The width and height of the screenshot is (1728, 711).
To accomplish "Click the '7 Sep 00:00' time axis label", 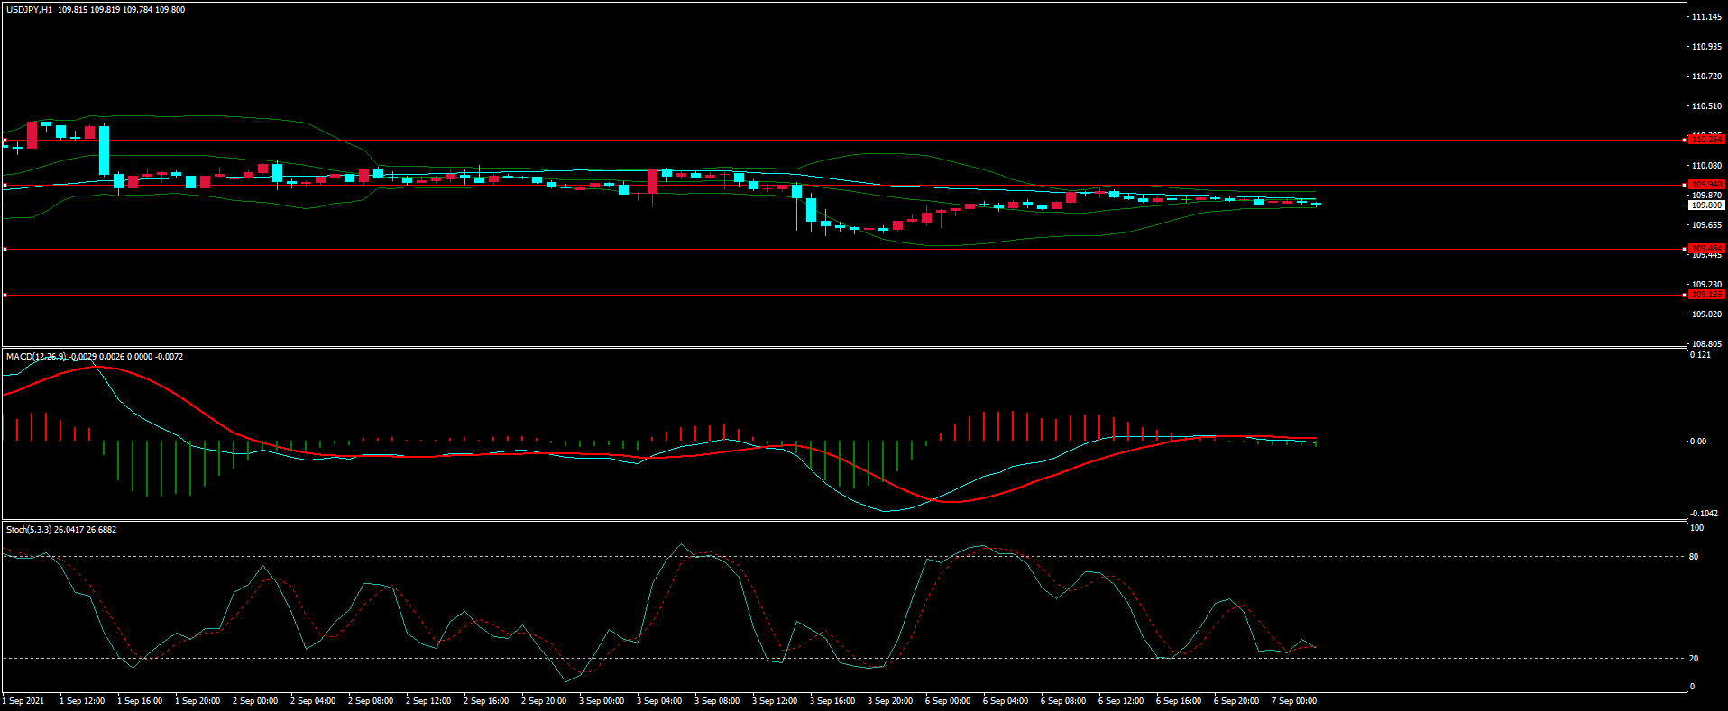I will click(x=1294, y=701).
